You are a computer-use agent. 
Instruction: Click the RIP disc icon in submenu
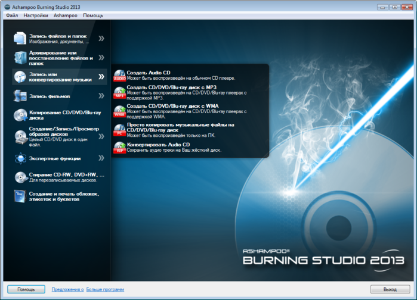coord(120,147)
